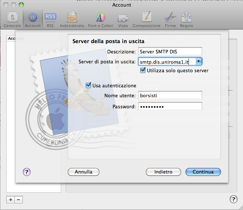This screenshot has width=243, height=210.
Task: Open the Vista preferences pane
Action: (x=123, y=20)
